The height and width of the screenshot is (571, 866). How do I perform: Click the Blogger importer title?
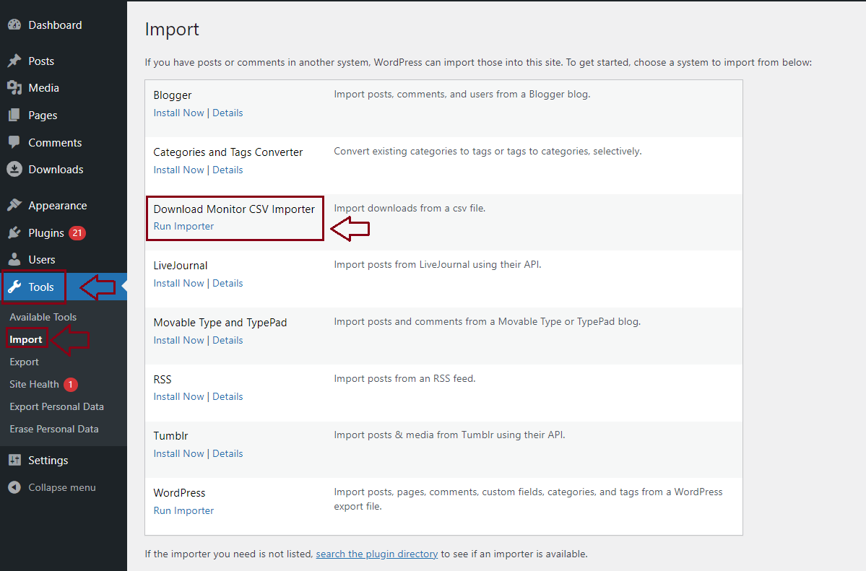(173, 95)
